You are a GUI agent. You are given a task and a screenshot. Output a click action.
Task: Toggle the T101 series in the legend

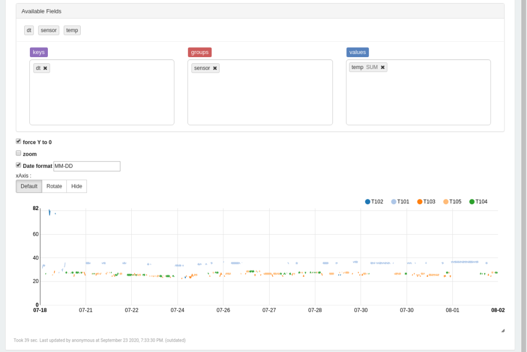(x=400, y=202)
